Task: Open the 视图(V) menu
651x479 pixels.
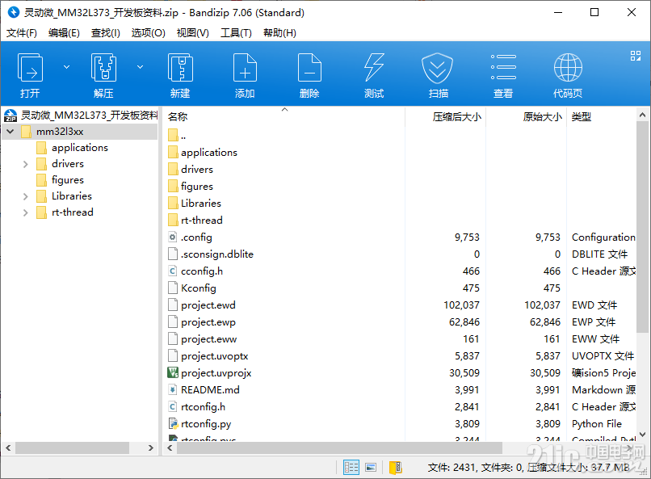Action: coord(193,33)
